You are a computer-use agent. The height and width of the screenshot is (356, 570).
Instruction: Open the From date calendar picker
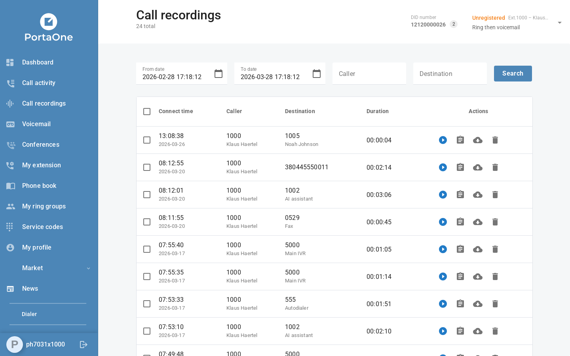coord(218,74)
